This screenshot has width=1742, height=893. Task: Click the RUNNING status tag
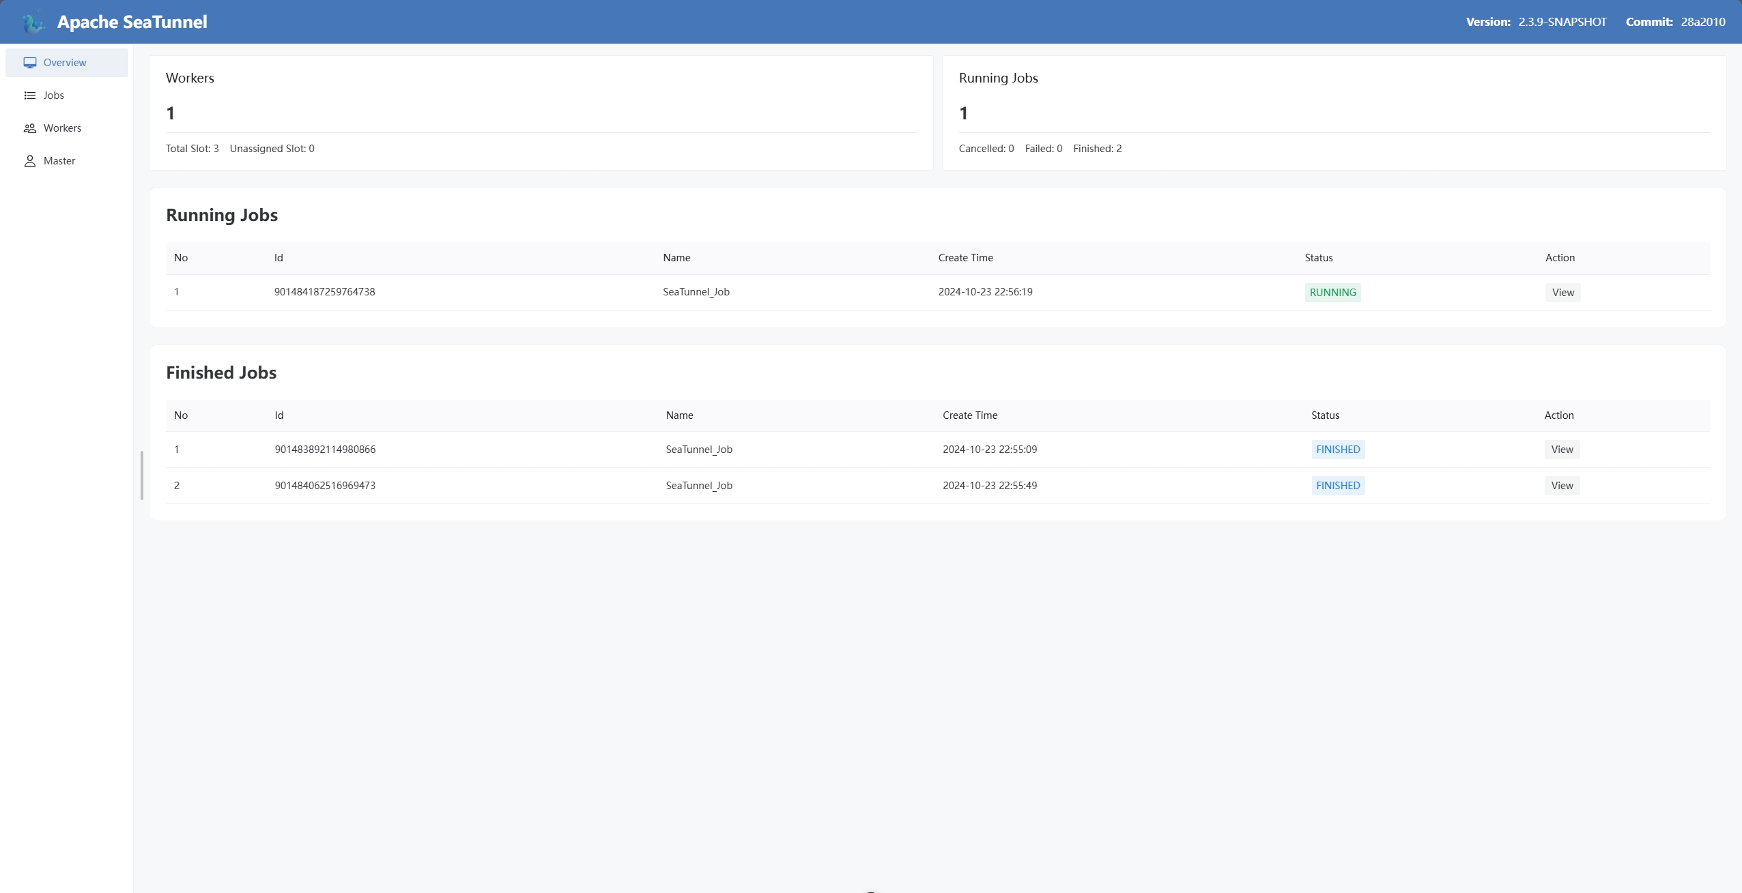(1332, 293)
